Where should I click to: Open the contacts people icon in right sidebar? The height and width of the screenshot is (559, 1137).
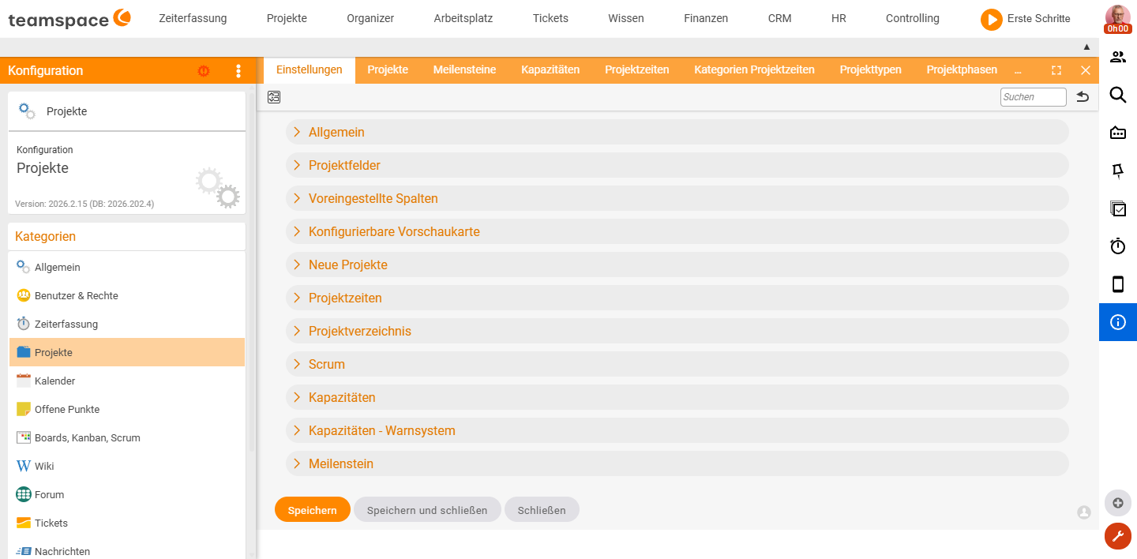tap(1118, 57)
